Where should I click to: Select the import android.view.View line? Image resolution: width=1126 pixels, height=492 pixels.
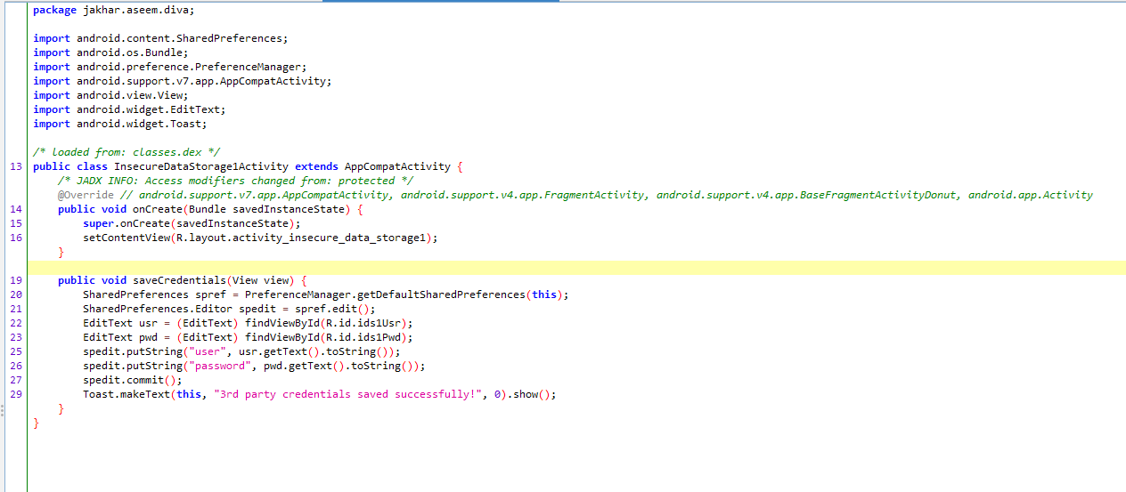click(110, 95)
